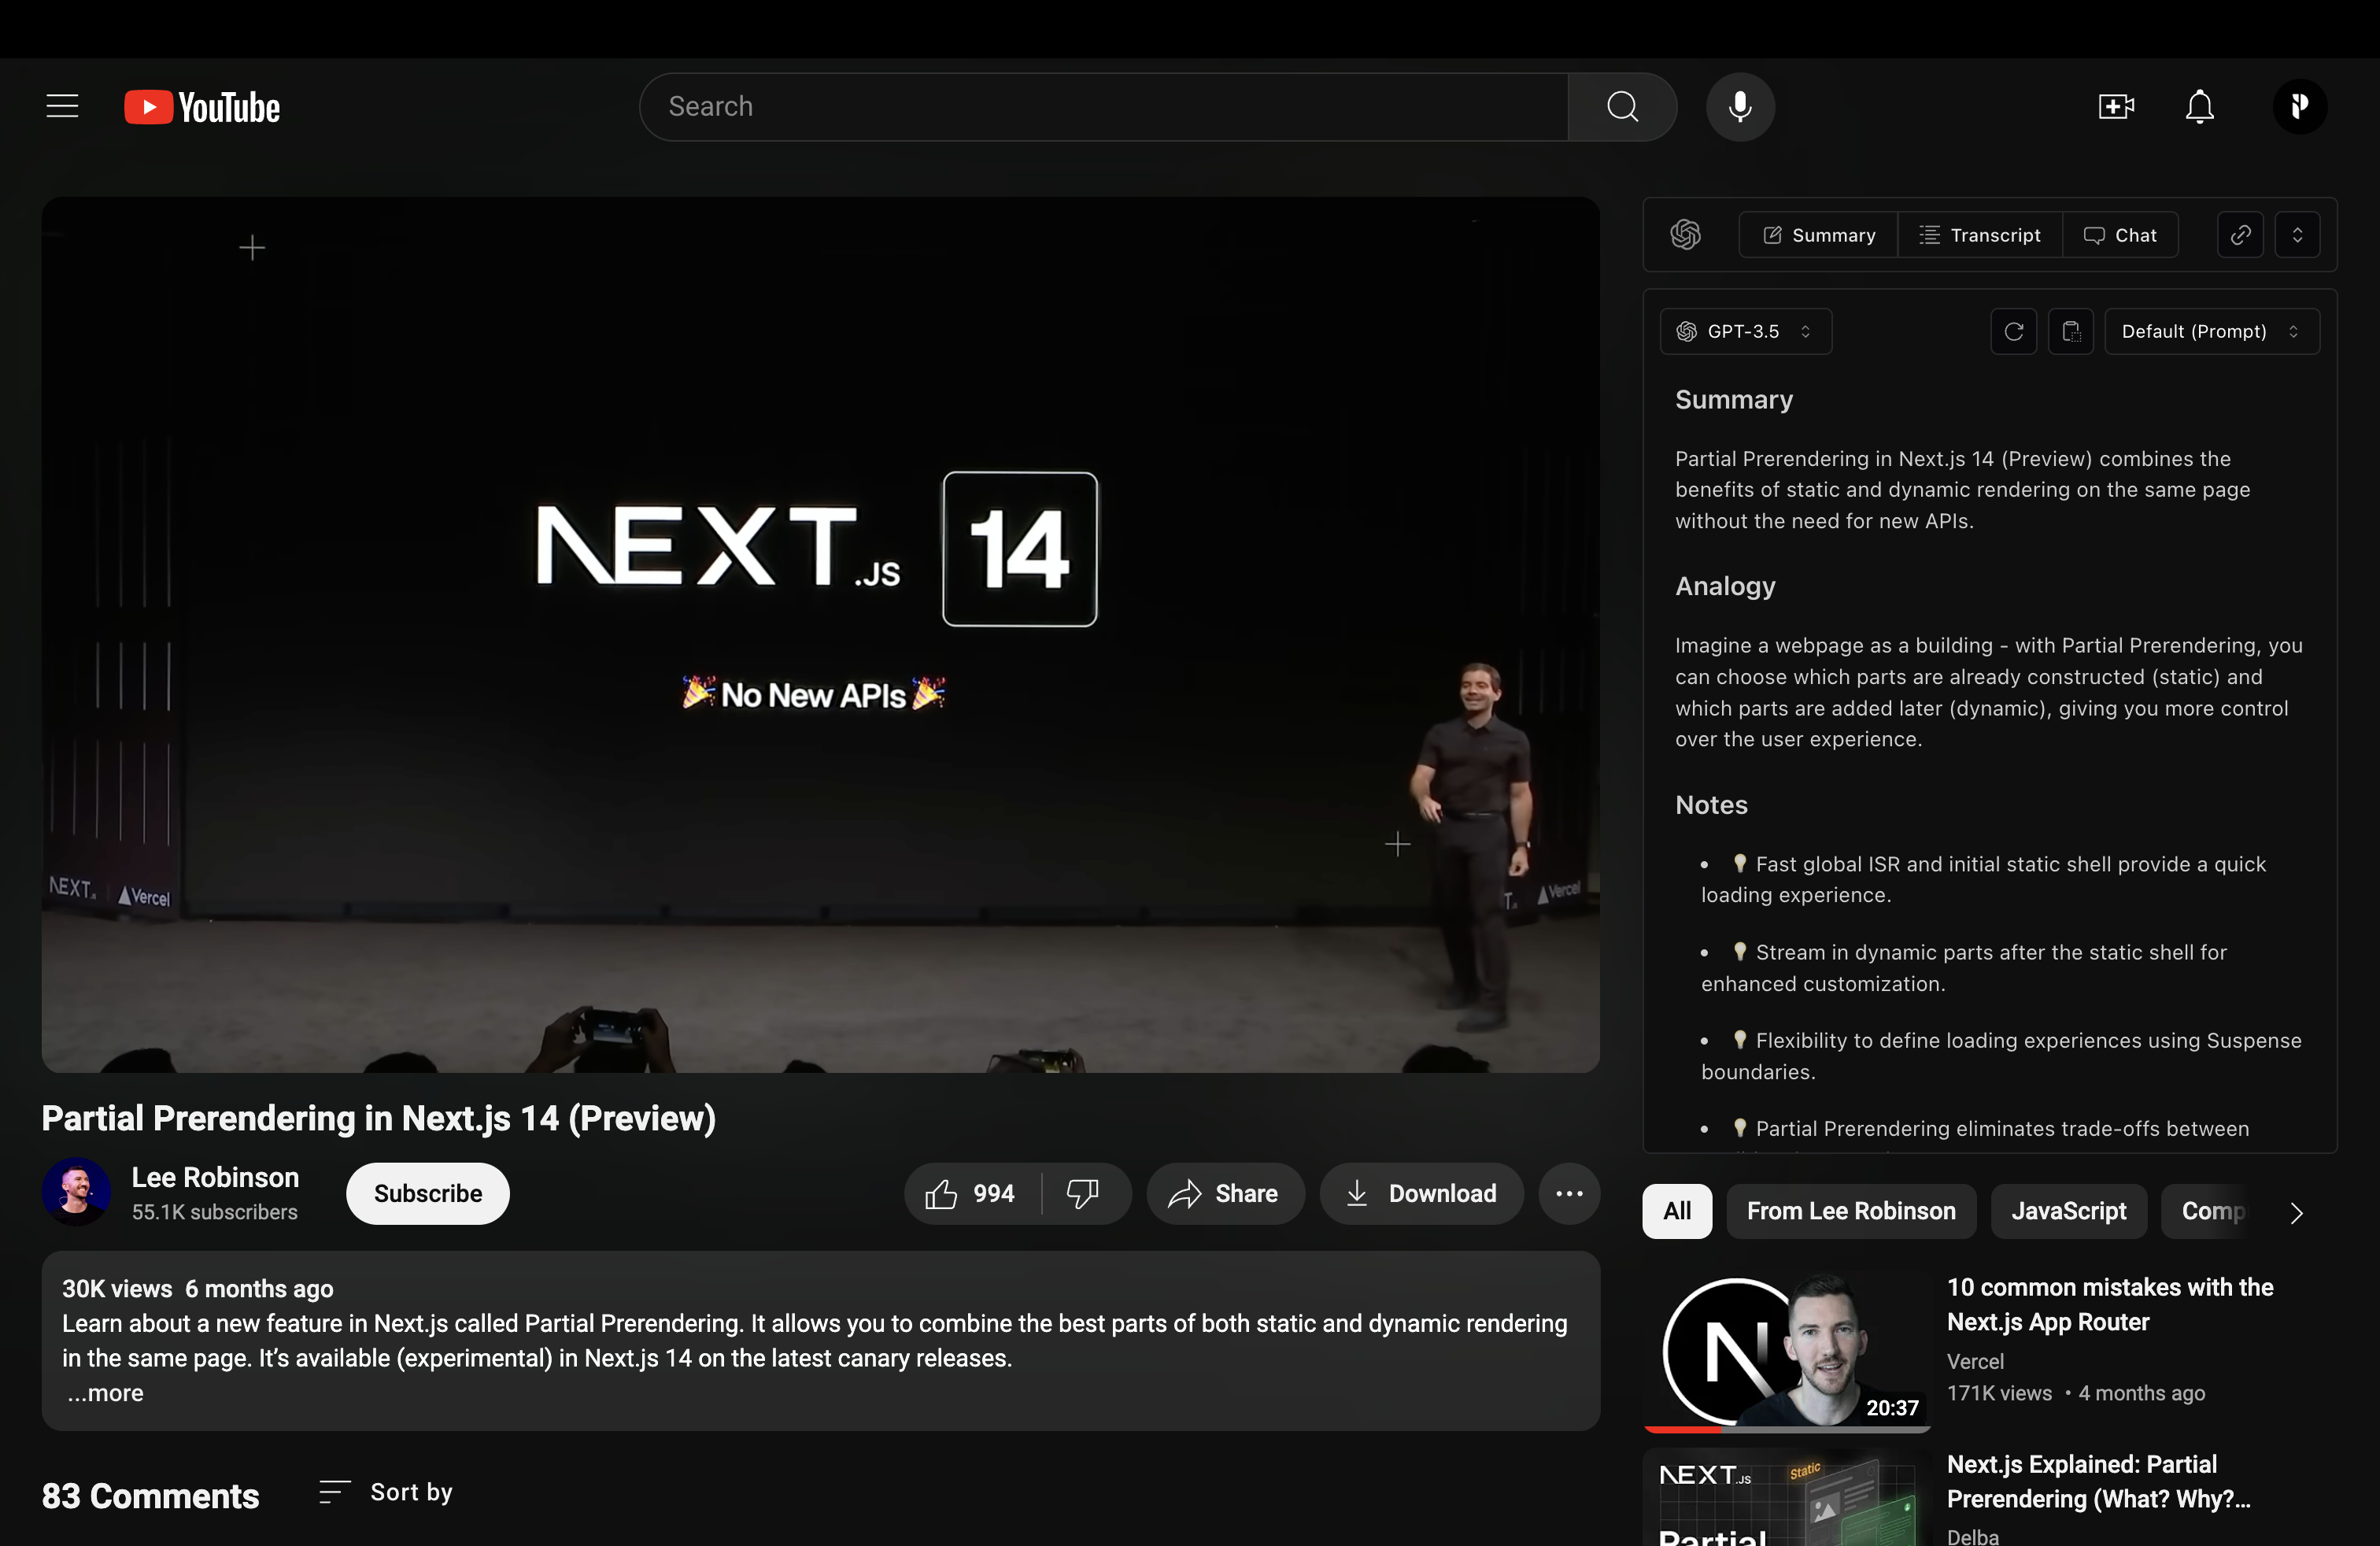
Task: Click the YouTube notifications bell icon
Action: [x=2200, y=105]
